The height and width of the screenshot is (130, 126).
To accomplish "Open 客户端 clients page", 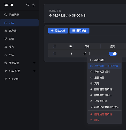I will point(19,31).
